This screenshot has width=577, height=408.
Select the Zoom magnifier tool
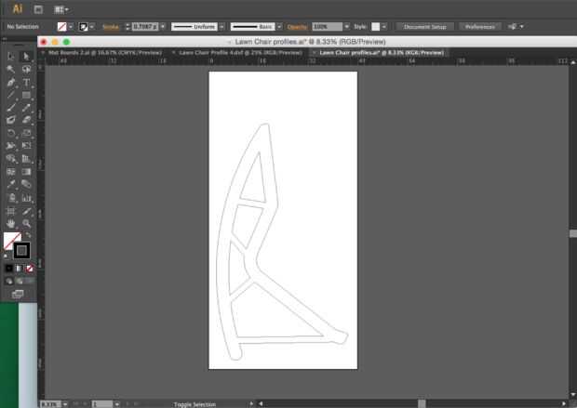(x=26, y=223)
